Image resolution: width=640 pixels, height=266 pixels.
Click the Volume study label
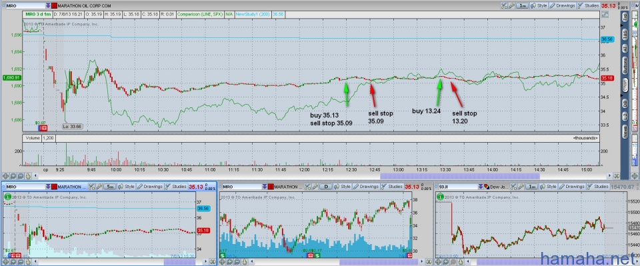[32, 138]
